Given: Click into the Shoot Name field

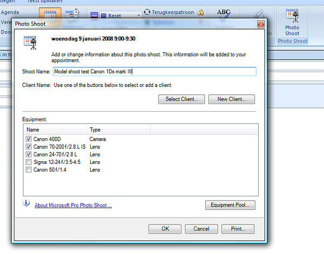Looking at the screenshot, I should (x=154, y=72).
